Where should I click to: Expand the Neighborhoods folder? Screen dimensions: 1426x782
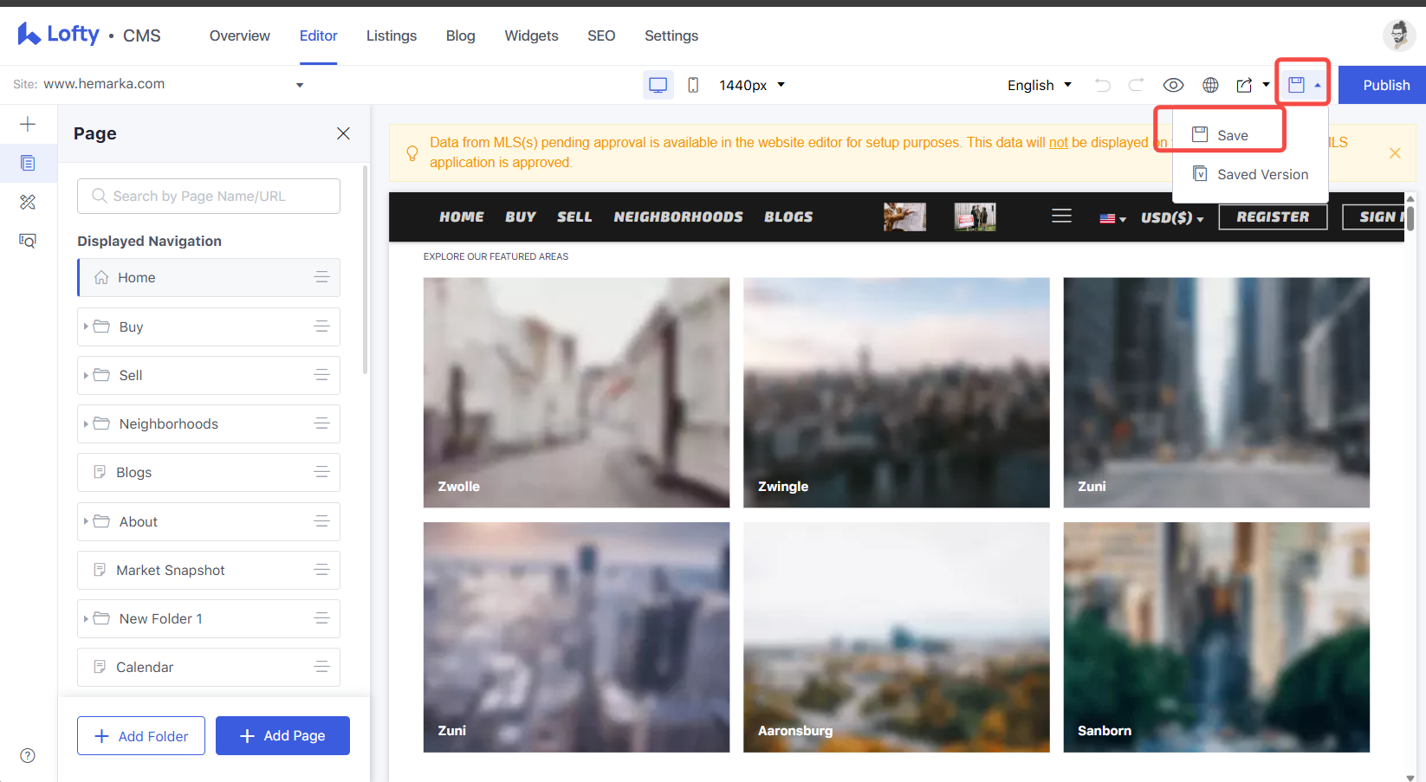pyautogui.click(x=86, y=423)
